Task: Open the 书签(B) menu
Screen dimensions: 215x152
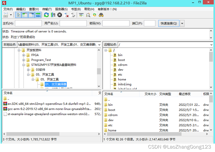Action: pyautogui.click(x=76, y=9)
